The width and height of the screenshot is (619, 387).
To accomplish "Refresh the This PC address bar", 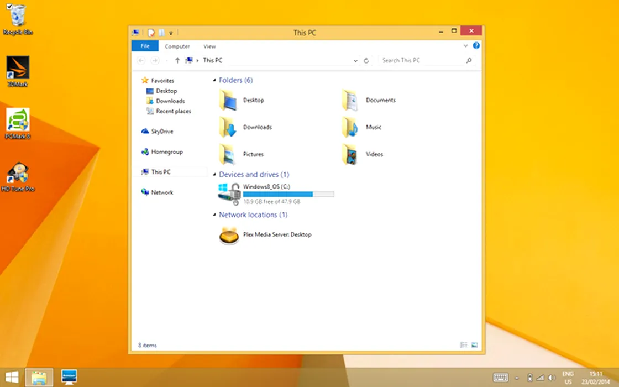I will 366,61.
